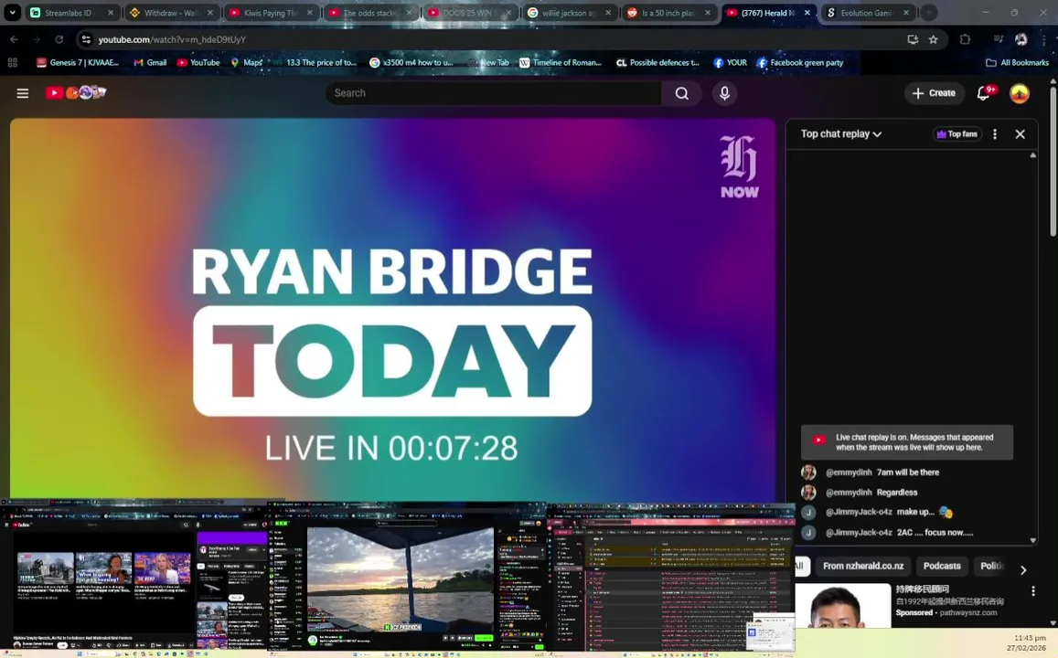Click the page vertical scrollbar thumb
Viewport: 1058px width, 658px height.
1053,161
